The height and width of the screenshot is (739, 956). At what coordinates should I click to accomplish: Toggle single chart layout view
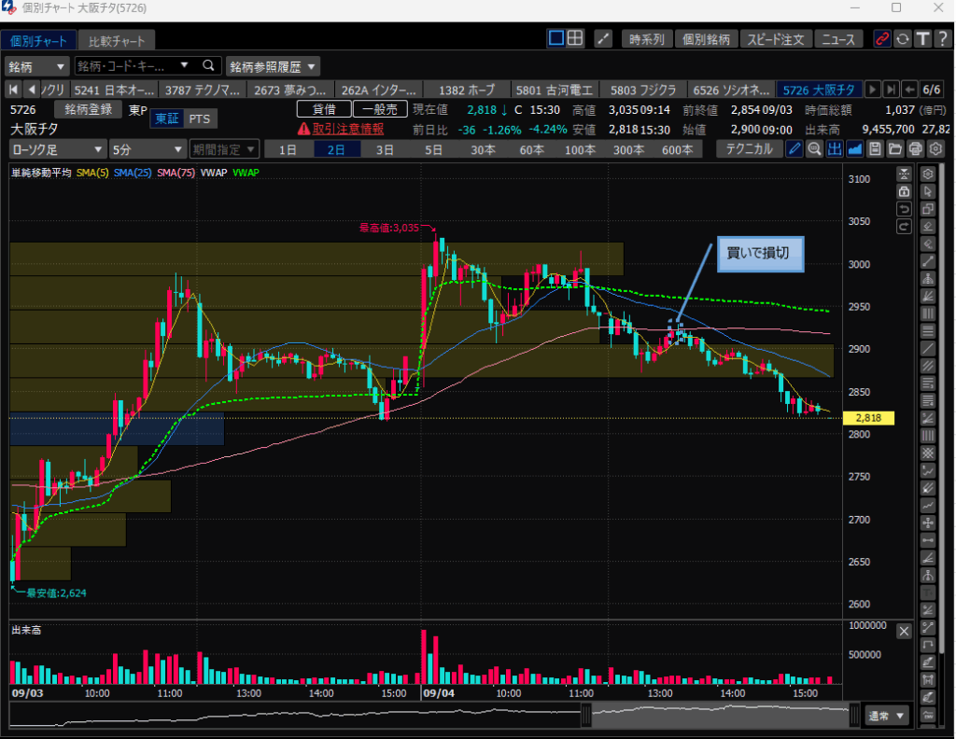(556, 38)
